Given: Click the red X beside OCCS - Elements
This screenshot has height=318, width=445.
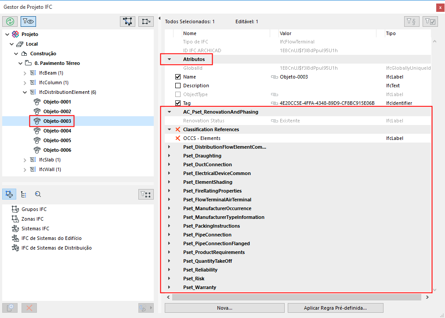Looking at the screenshot, I should [178, 138].
